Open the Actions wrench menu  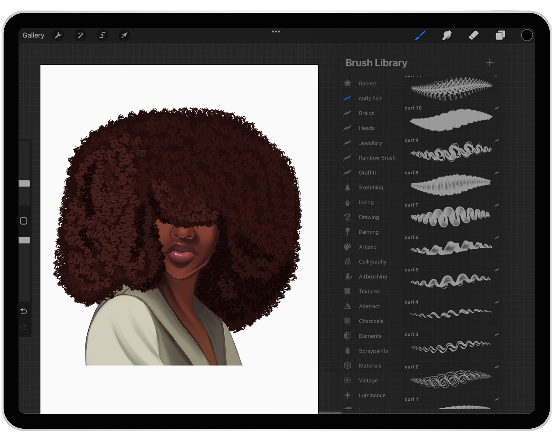click(58, 35)
